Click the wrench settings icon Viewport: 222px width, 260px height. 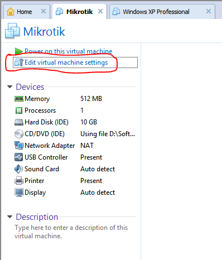tap(19, 62)
